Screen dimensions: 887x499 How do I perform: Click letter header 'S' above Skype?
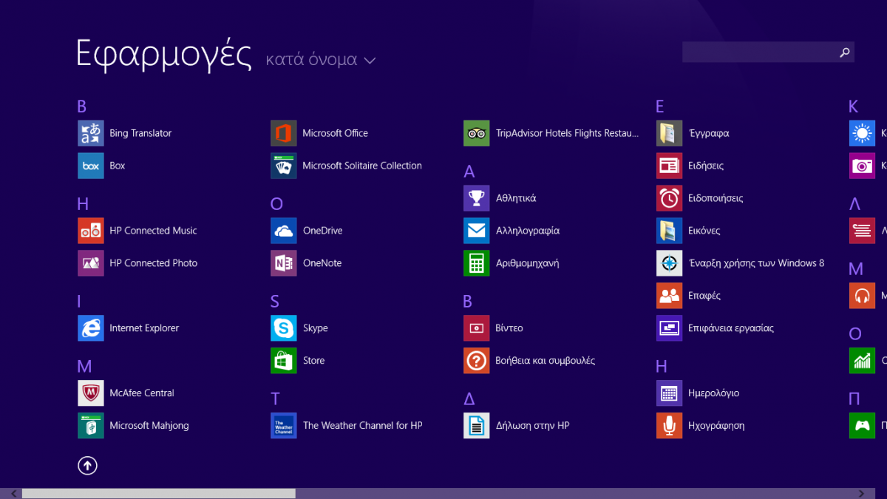pos(275,302)
